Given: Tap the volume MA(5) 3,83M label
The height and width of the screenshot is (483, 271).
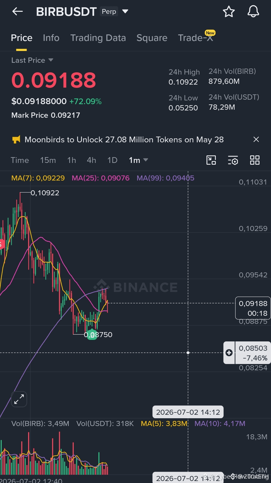Looking at the screenshot, I should coord(164,424).
